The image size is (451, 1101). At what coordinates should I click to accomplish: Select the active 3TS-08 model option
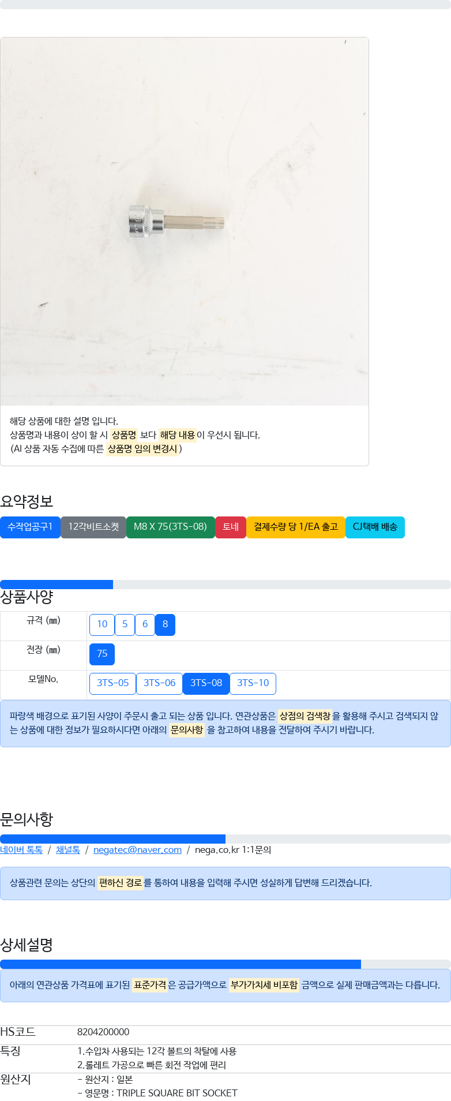click(x=206, y=683)
